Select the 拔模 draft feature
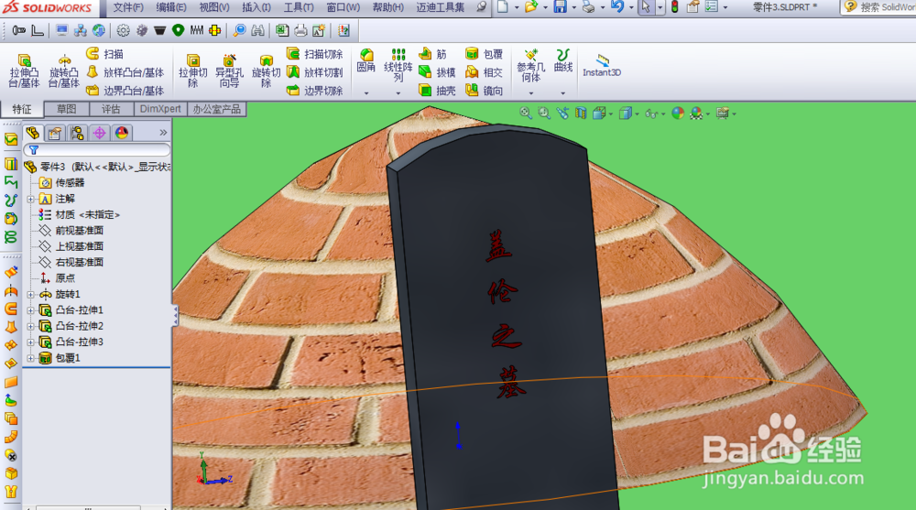The height and width of the screenshot is (510, 916). point(437,71)
